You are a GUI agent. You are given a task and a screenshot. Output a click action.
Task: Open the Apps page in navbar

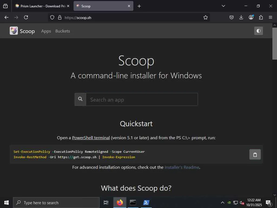point(46,31)
